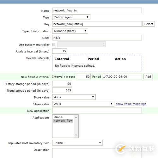Image resolution: width=158 pixels, height=158 pixels.
Task: Click the Description text area
Action: [x=97, y=153]
